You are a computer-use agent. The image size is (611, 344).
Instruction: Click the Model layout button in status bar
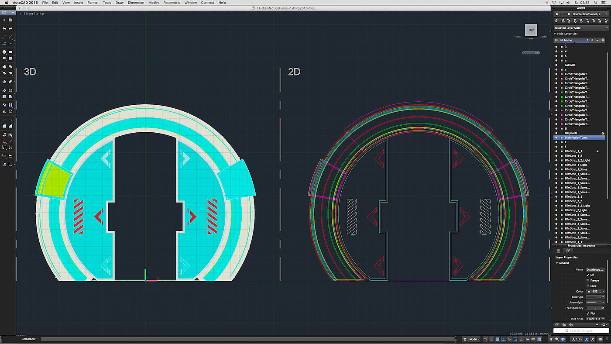(473, 339)
